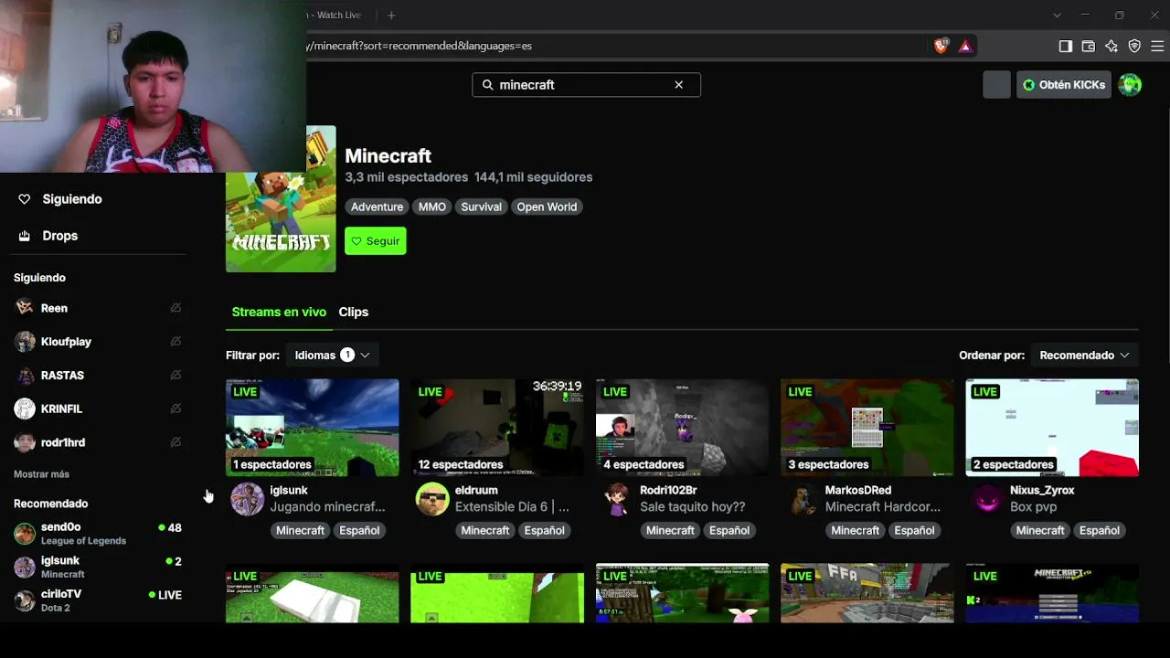Click the Español tag under Nixus_Zyrox
The height and width of the screenshot is (658, 1170).
pyautogui.click(x=1099, y=530)
